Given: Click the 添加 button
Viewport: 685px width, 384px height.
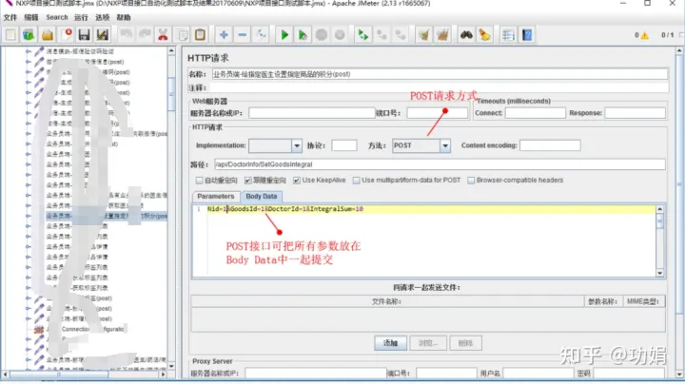Looking at the screenshot, I should point(391,343).
